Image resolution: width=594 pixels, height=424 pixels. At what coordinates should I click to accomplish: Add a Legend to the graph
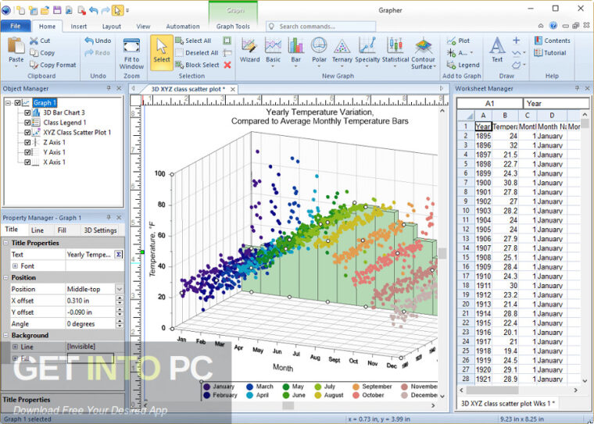(x=463, y=65)
